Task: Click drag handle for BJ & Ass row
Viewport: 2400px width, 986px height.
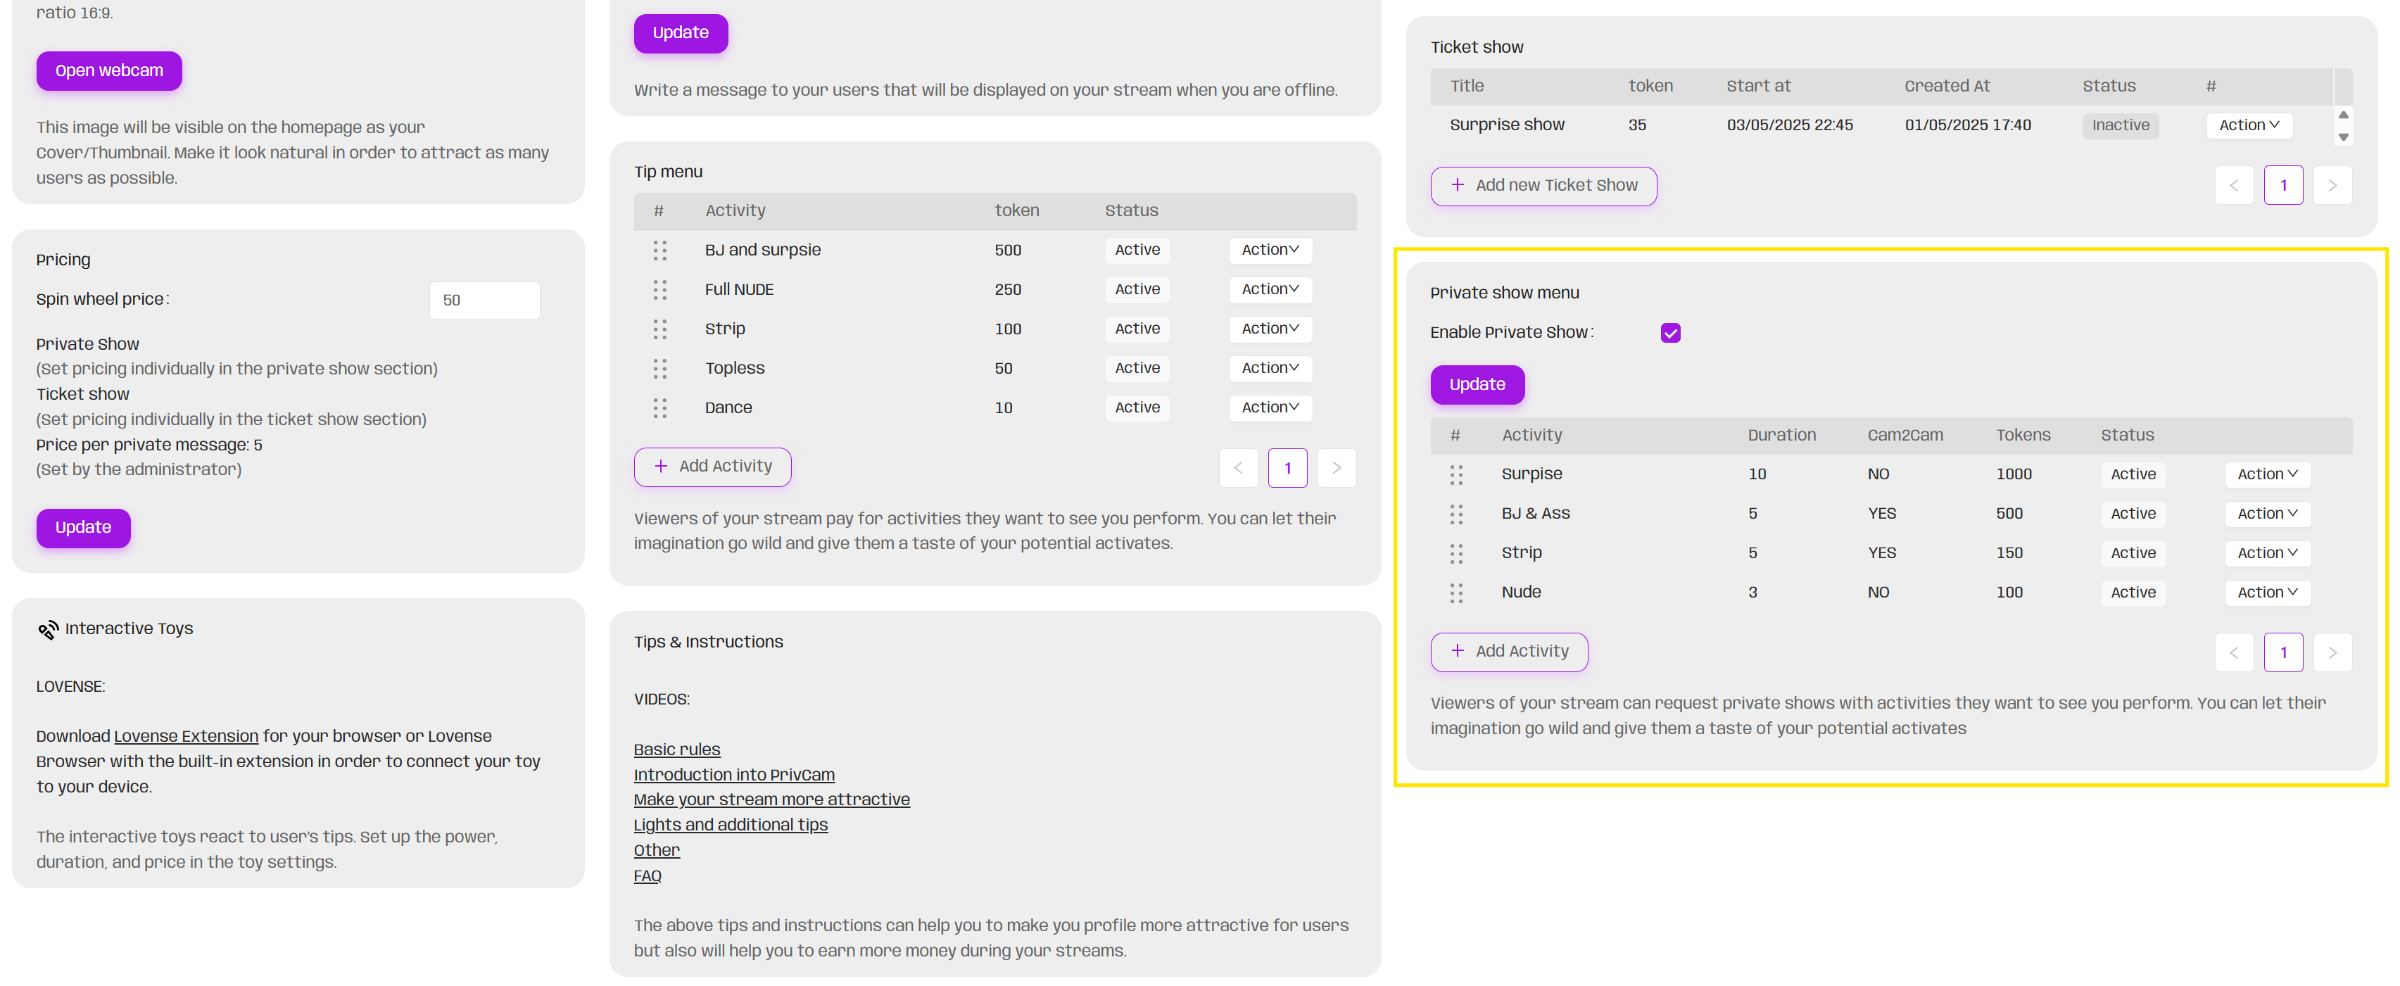Action: (x=1455, y=514)
